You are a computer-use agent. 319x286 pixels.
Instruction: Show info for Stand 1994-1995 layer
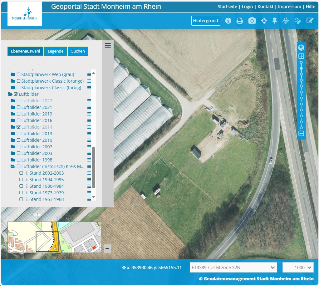27,180
